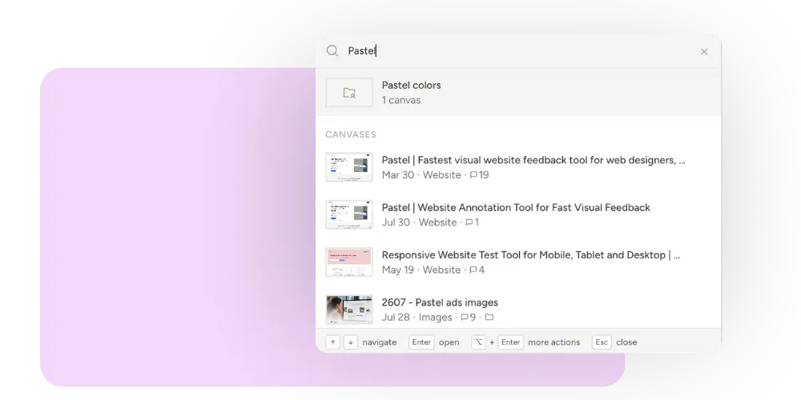The width and height of the screenshot is (801, 400).
Task: Click "May 19 · Website" metadata text
Action: click(421, 270)
